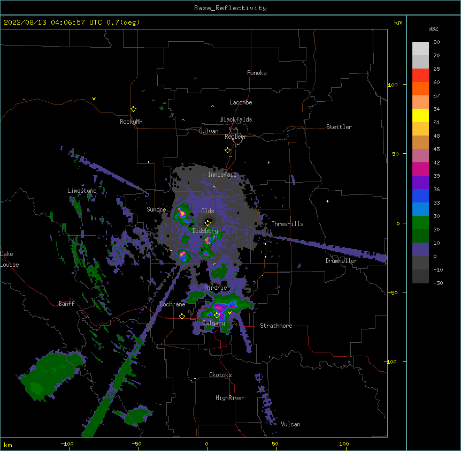Click the yellow 51-54 dBZ legend swatch
The image size is (461, 451).
tap(420, 115)
